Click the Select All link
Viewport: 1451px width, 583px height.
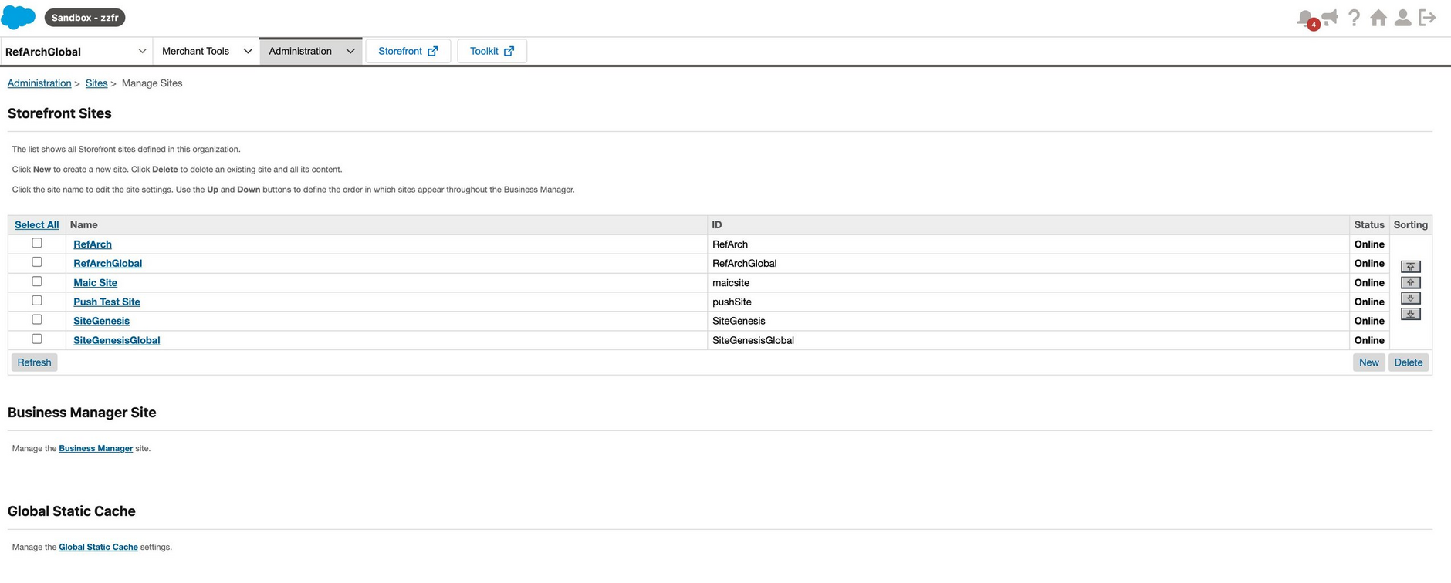[x=37, y=225]
